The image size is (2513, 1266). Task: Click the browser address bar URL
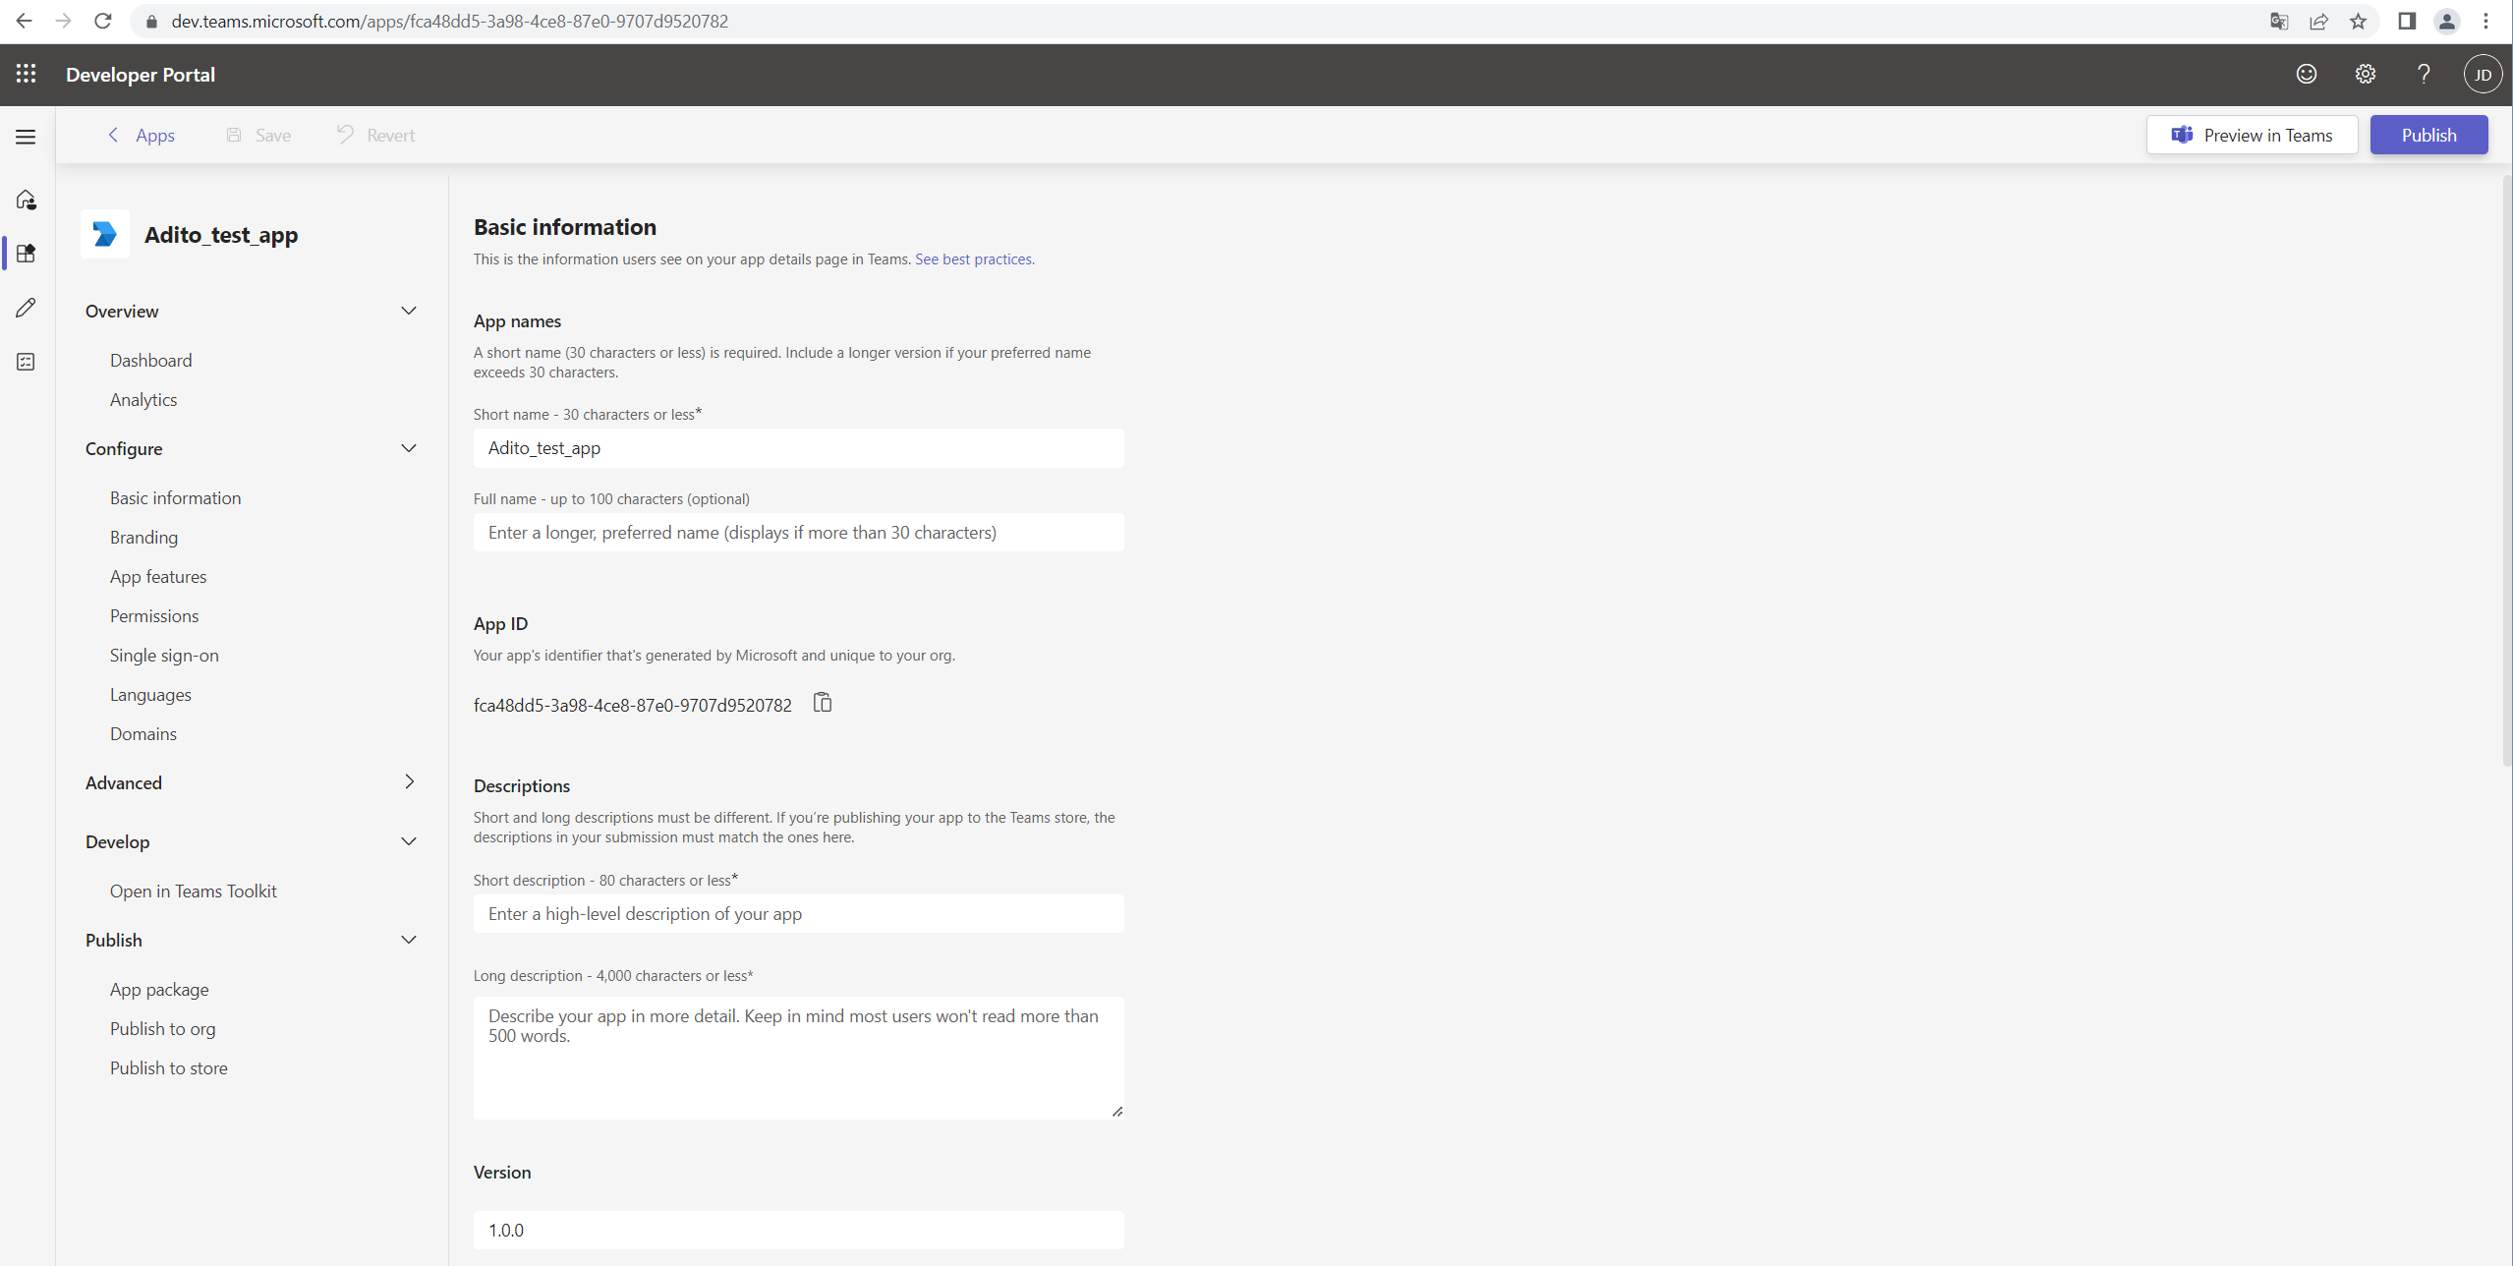click(x=449, y=21)
